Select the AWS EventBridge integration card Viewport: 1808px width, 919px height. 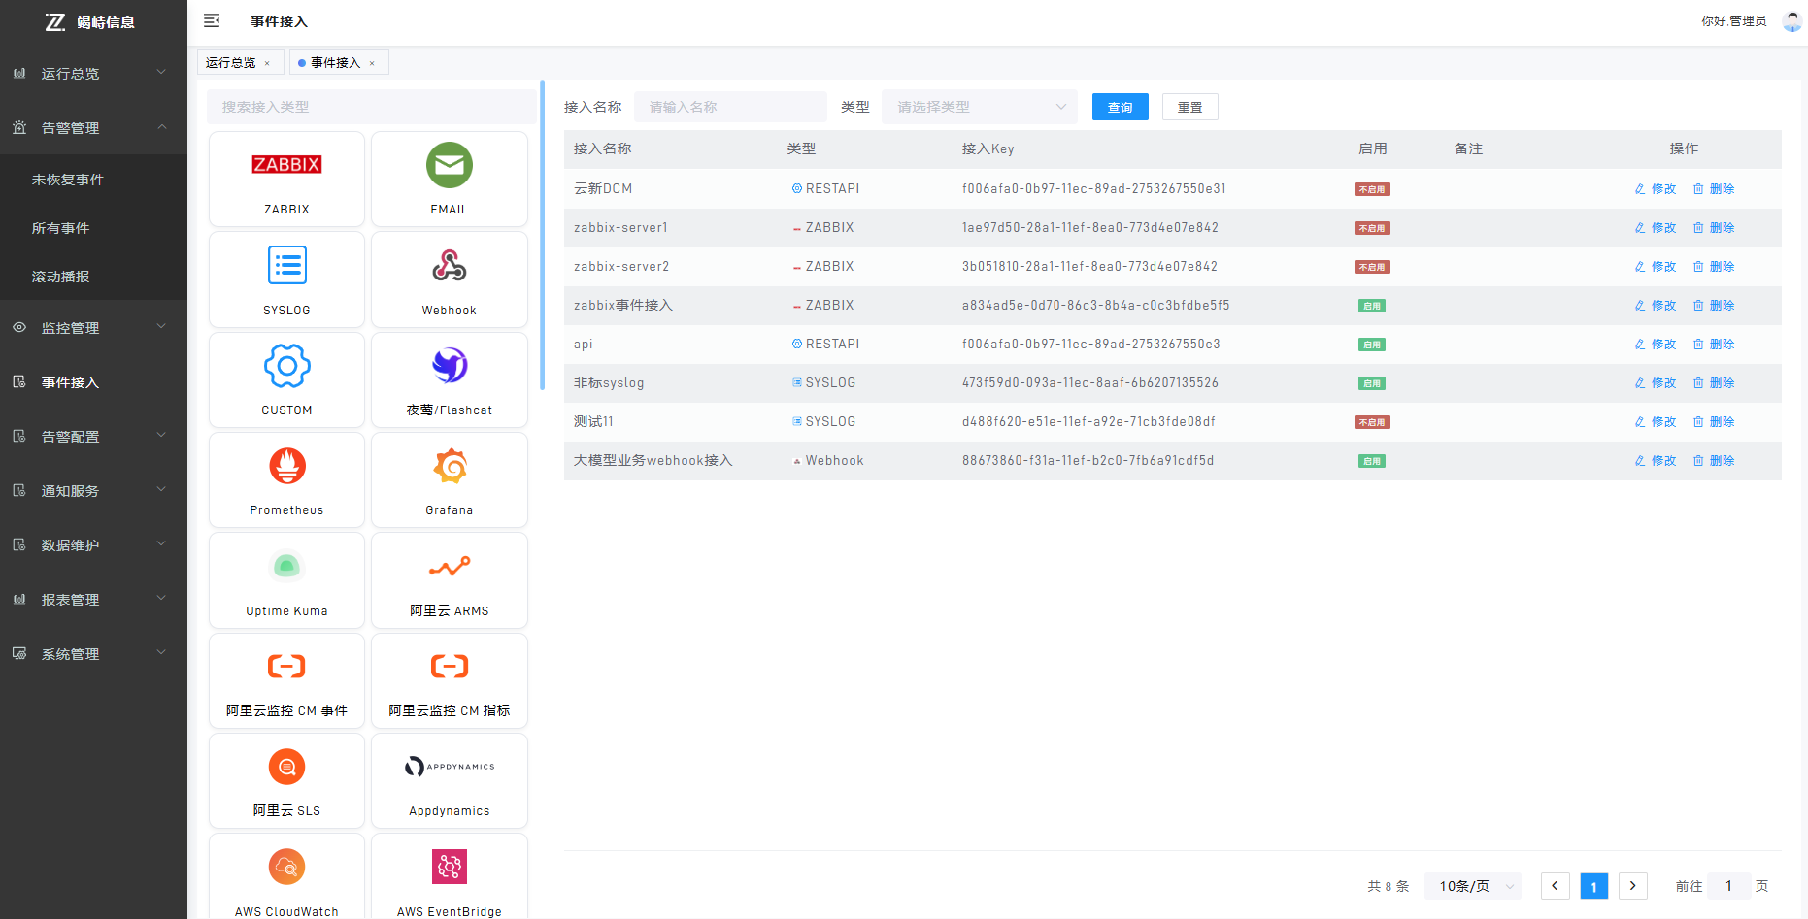pos(450,876)
